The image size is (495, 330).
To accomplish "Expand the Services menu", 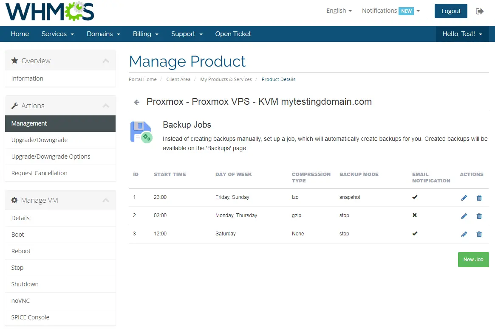I will tap(57, 34).
